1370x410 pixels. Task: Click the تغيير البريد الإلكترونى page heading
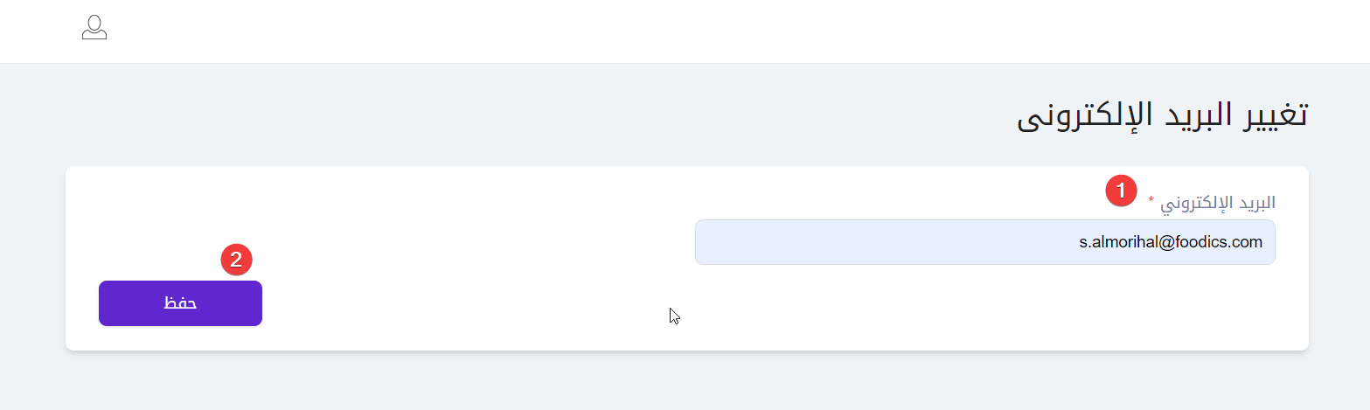coord(1162,115)
